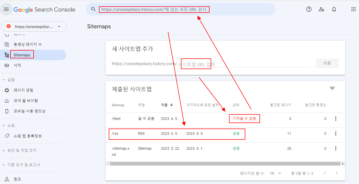This screenshot has height=184, width=359.
Task: Open the help question mark icon
Action: pyautogui.click(x=309, y=9)
